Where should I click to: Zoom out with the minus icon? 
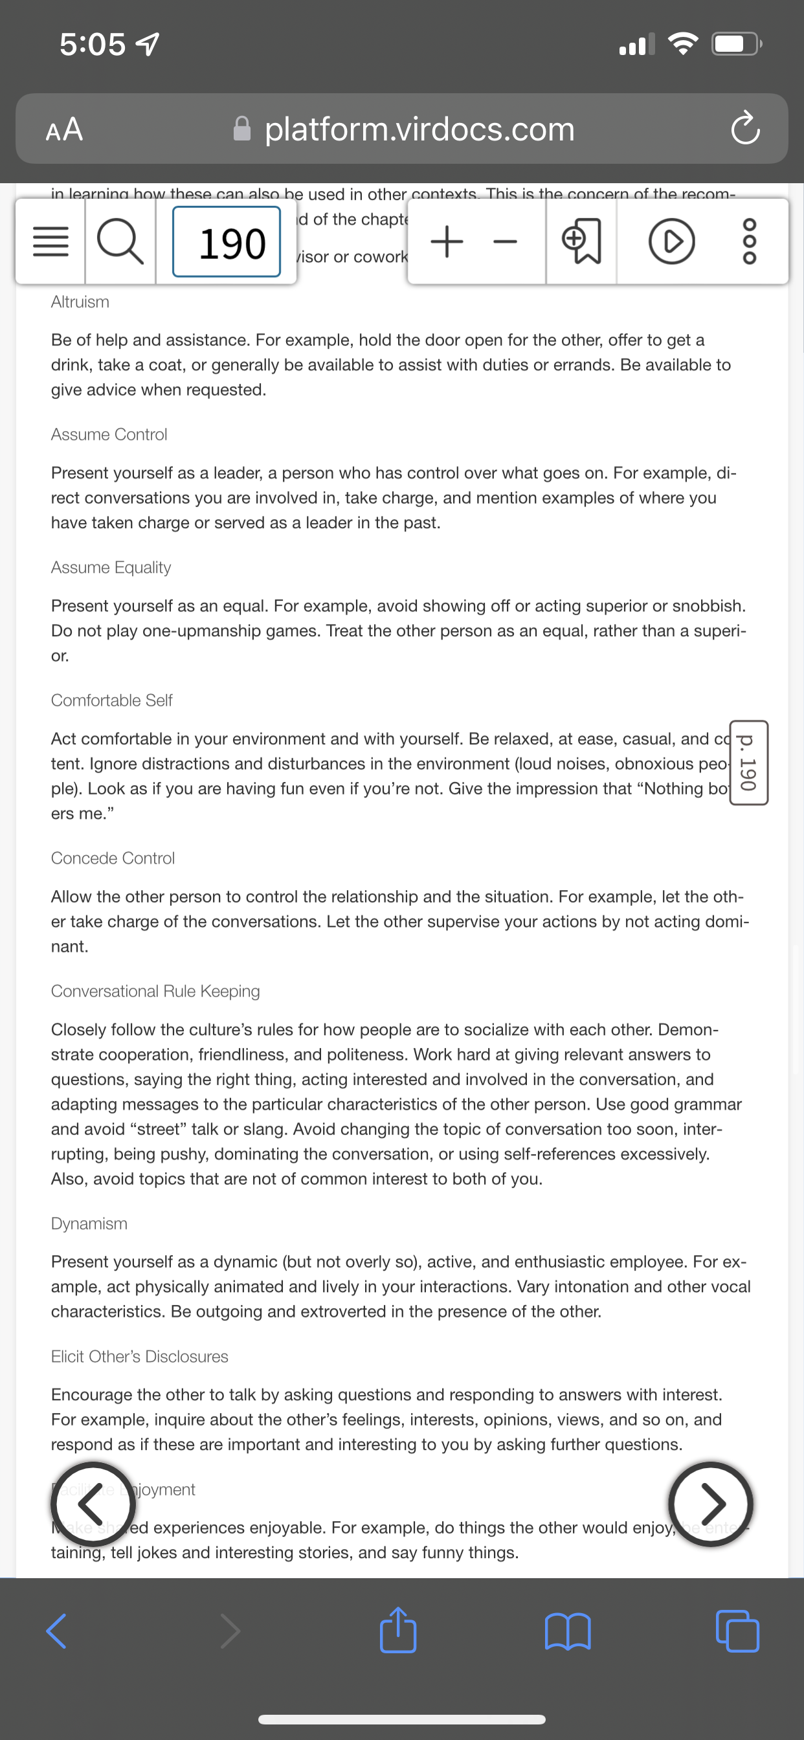[506, 242]
